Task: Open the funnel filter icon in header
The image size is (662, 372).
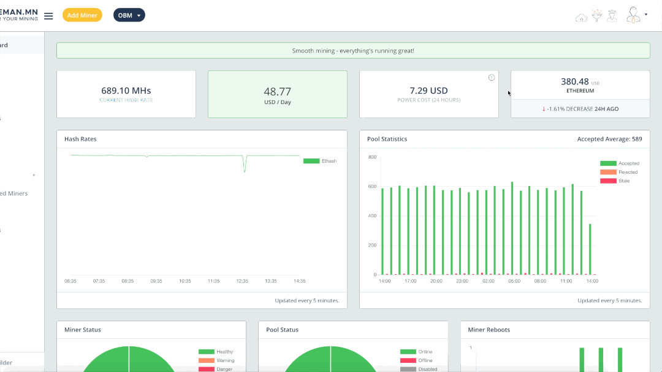Action: [x=596, y=16]
